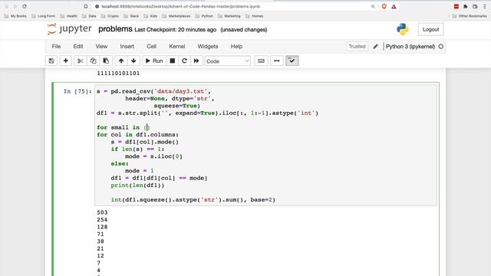Click the Brave rewards triangle icon
The image size is (491, 276).
(x=394, y=6)
